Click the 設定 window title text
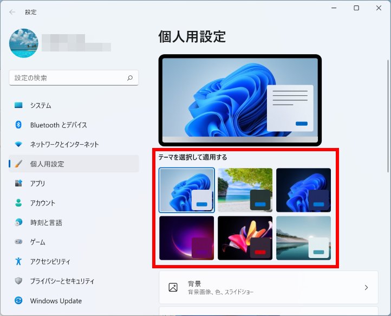The height and width of the screenshot is (316, 391). click(x=31, y=12)
